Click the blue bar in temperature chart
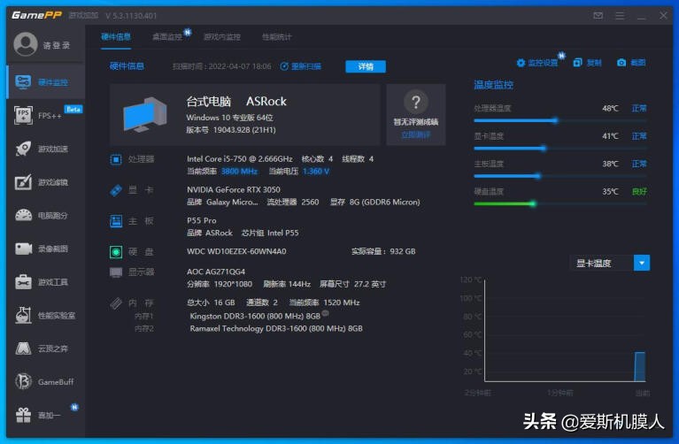The width and height of the screenshot is (679, 444). (x=639, y=366)
